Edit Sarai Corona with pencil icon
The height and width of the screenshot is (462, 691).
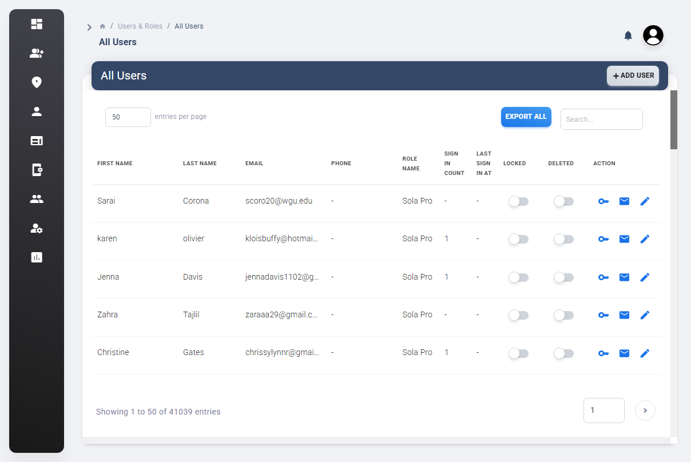645,201
